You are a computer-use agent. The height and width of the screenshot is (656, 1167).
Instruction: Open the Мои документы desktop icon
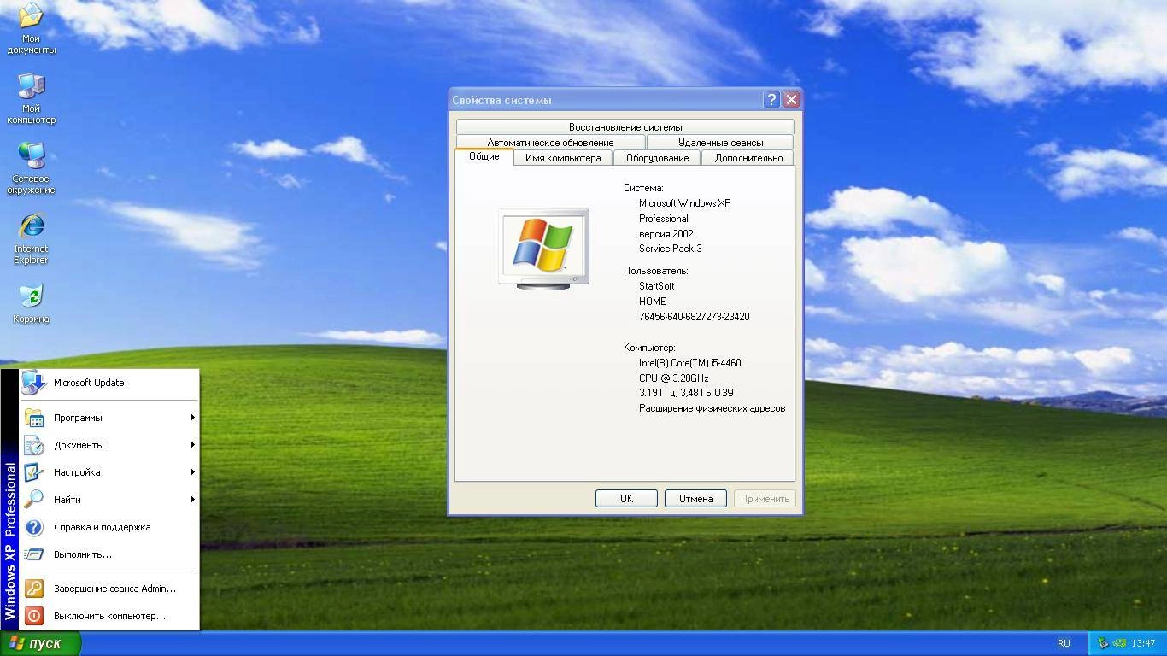click(31, 27)
